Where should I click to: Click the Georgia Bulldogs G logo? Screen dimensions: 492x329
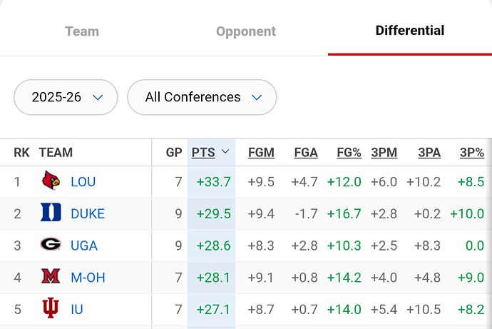click(51, 245)
